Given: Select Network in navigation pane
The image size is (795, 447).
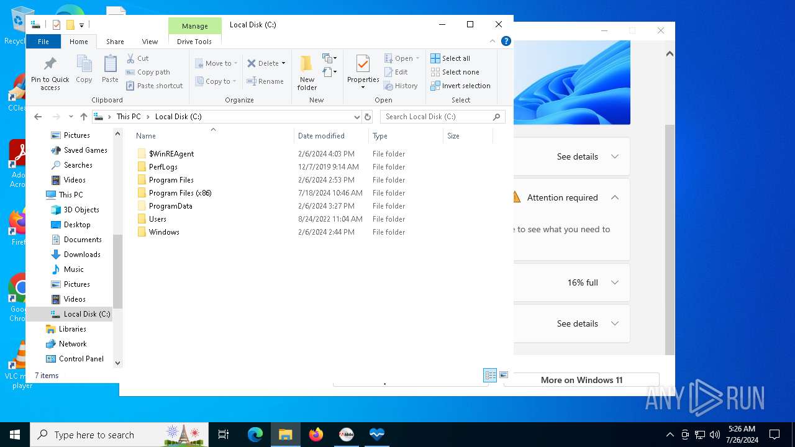Looking at the screenshot, I should coord(73,344).
